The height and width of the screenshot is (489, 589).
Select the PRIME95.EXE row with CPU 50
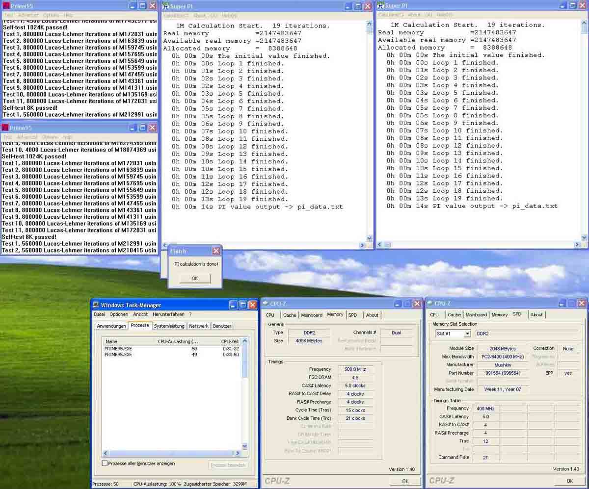(x=172, y=349)
